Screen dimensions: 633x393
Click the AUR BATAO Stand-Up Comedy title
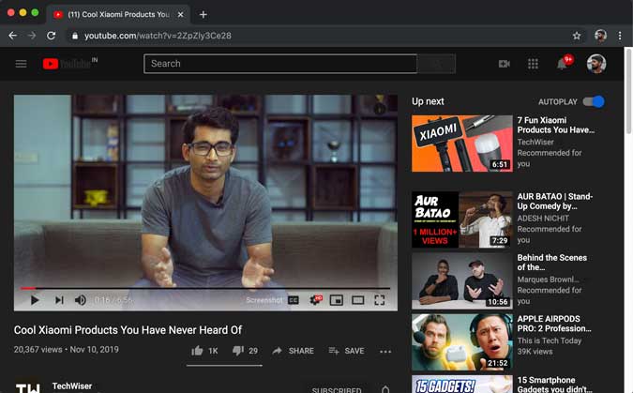coord(554,201)
